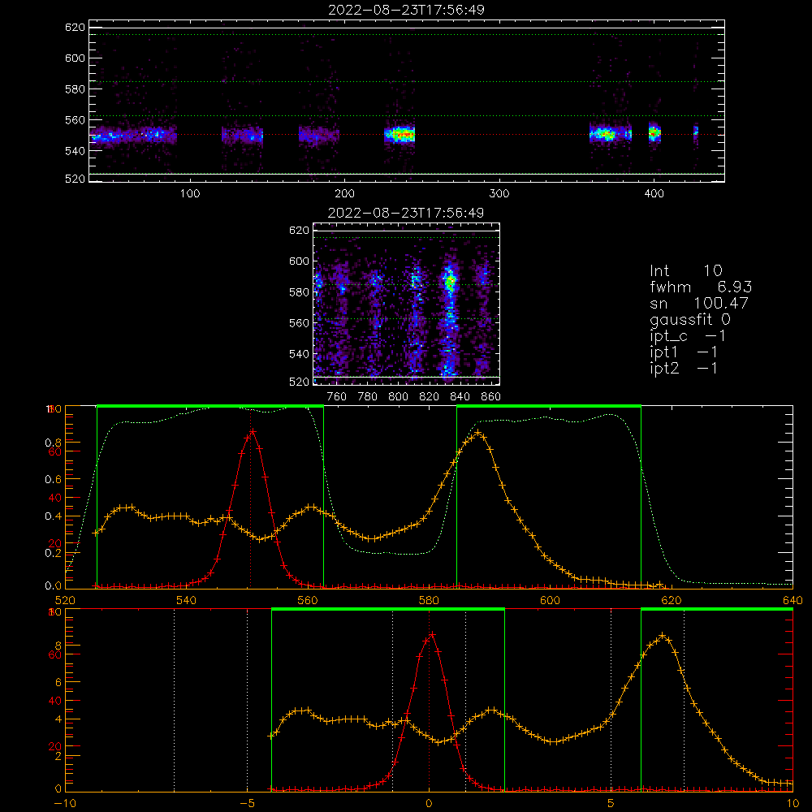This screenshot has width=812, height=812.
Task: Select the 'Int 10' readout
Action: [x=685, y=270]
